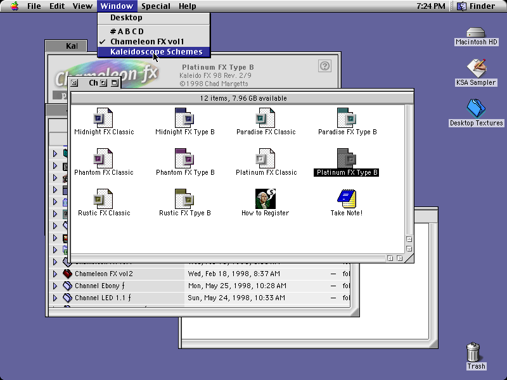Click the Paradise FX Type B file
The image size is (507, 380).
(x=347, y=118)
